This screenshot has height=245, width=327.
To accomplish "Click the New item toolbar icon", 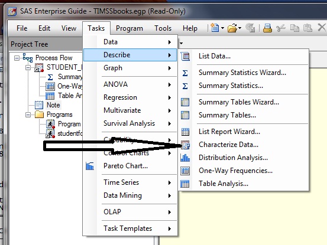I will click(215, 28).
